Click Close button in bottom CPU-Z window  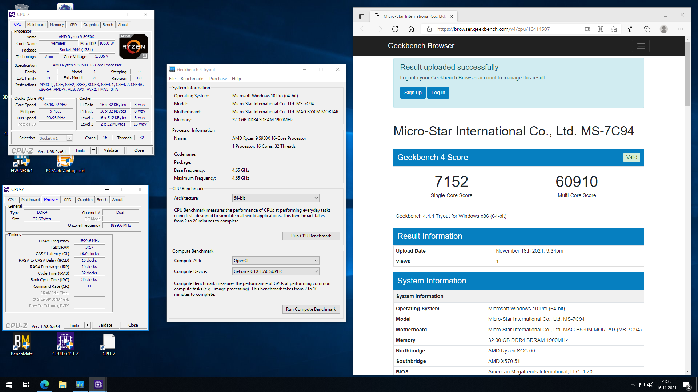coord(133,325)
